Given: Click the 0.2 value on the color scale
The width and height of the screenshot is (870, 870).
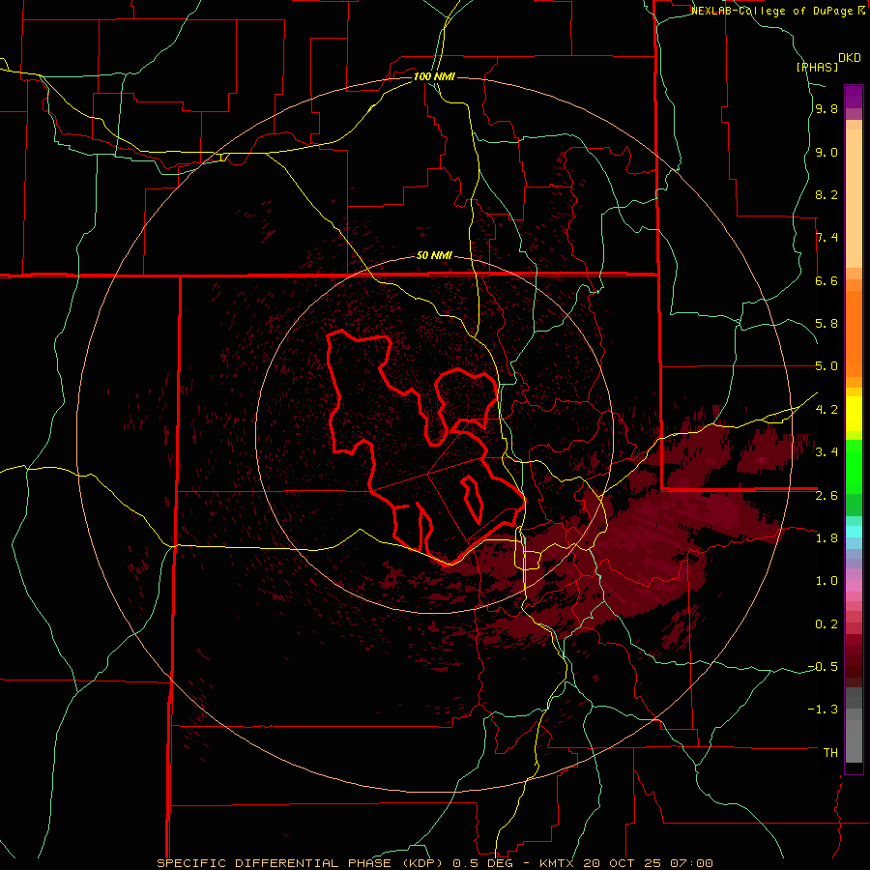Looking at the screenshot, I should click(826, 623).
